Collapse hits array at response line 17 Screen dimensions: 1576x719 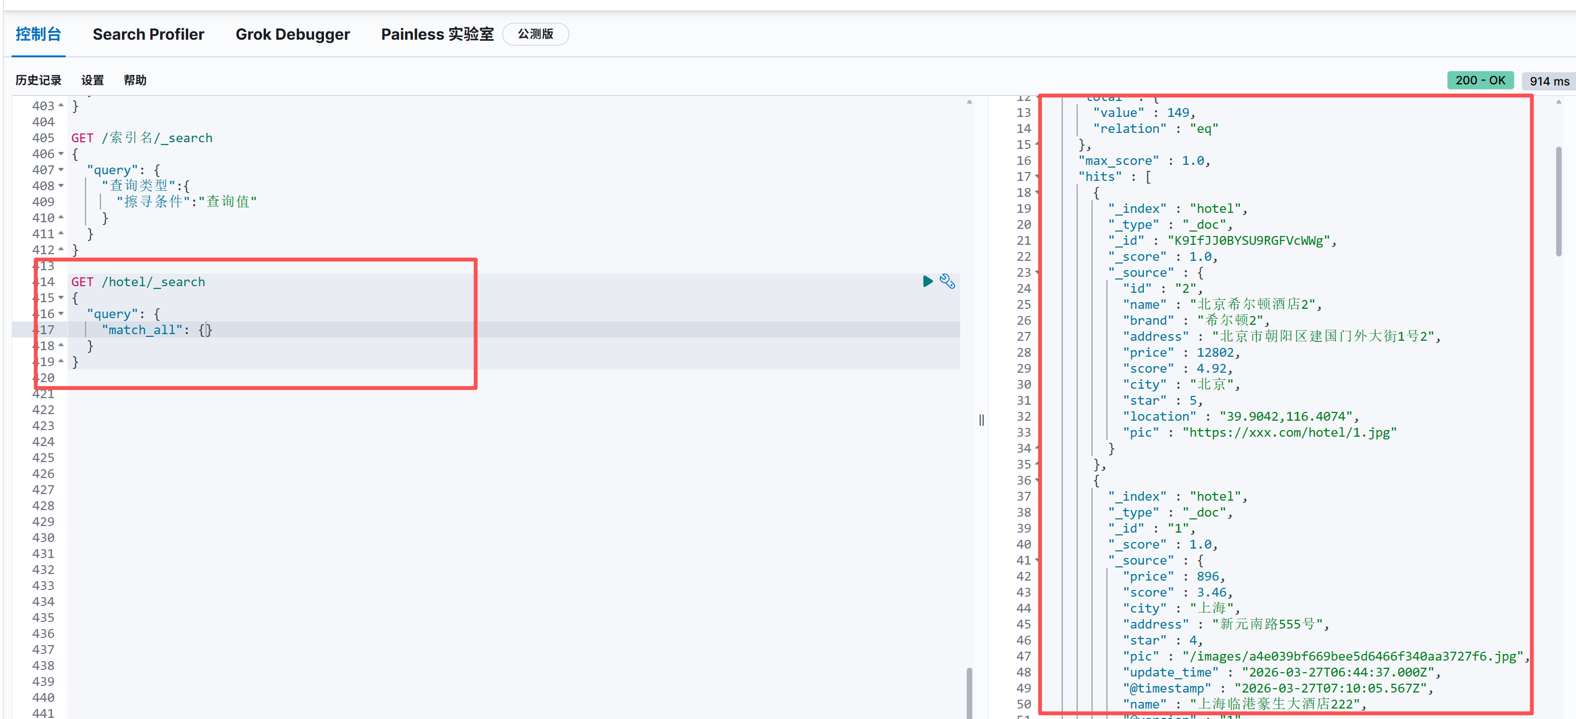click(x=1037, y=176)
